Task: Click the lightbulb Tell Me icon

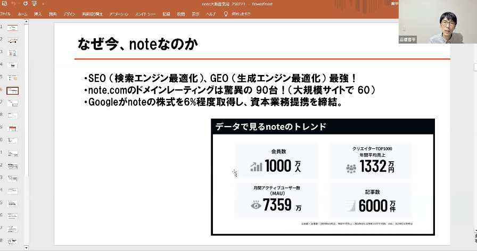Action: pyautogui.click(x=226, y=14)
